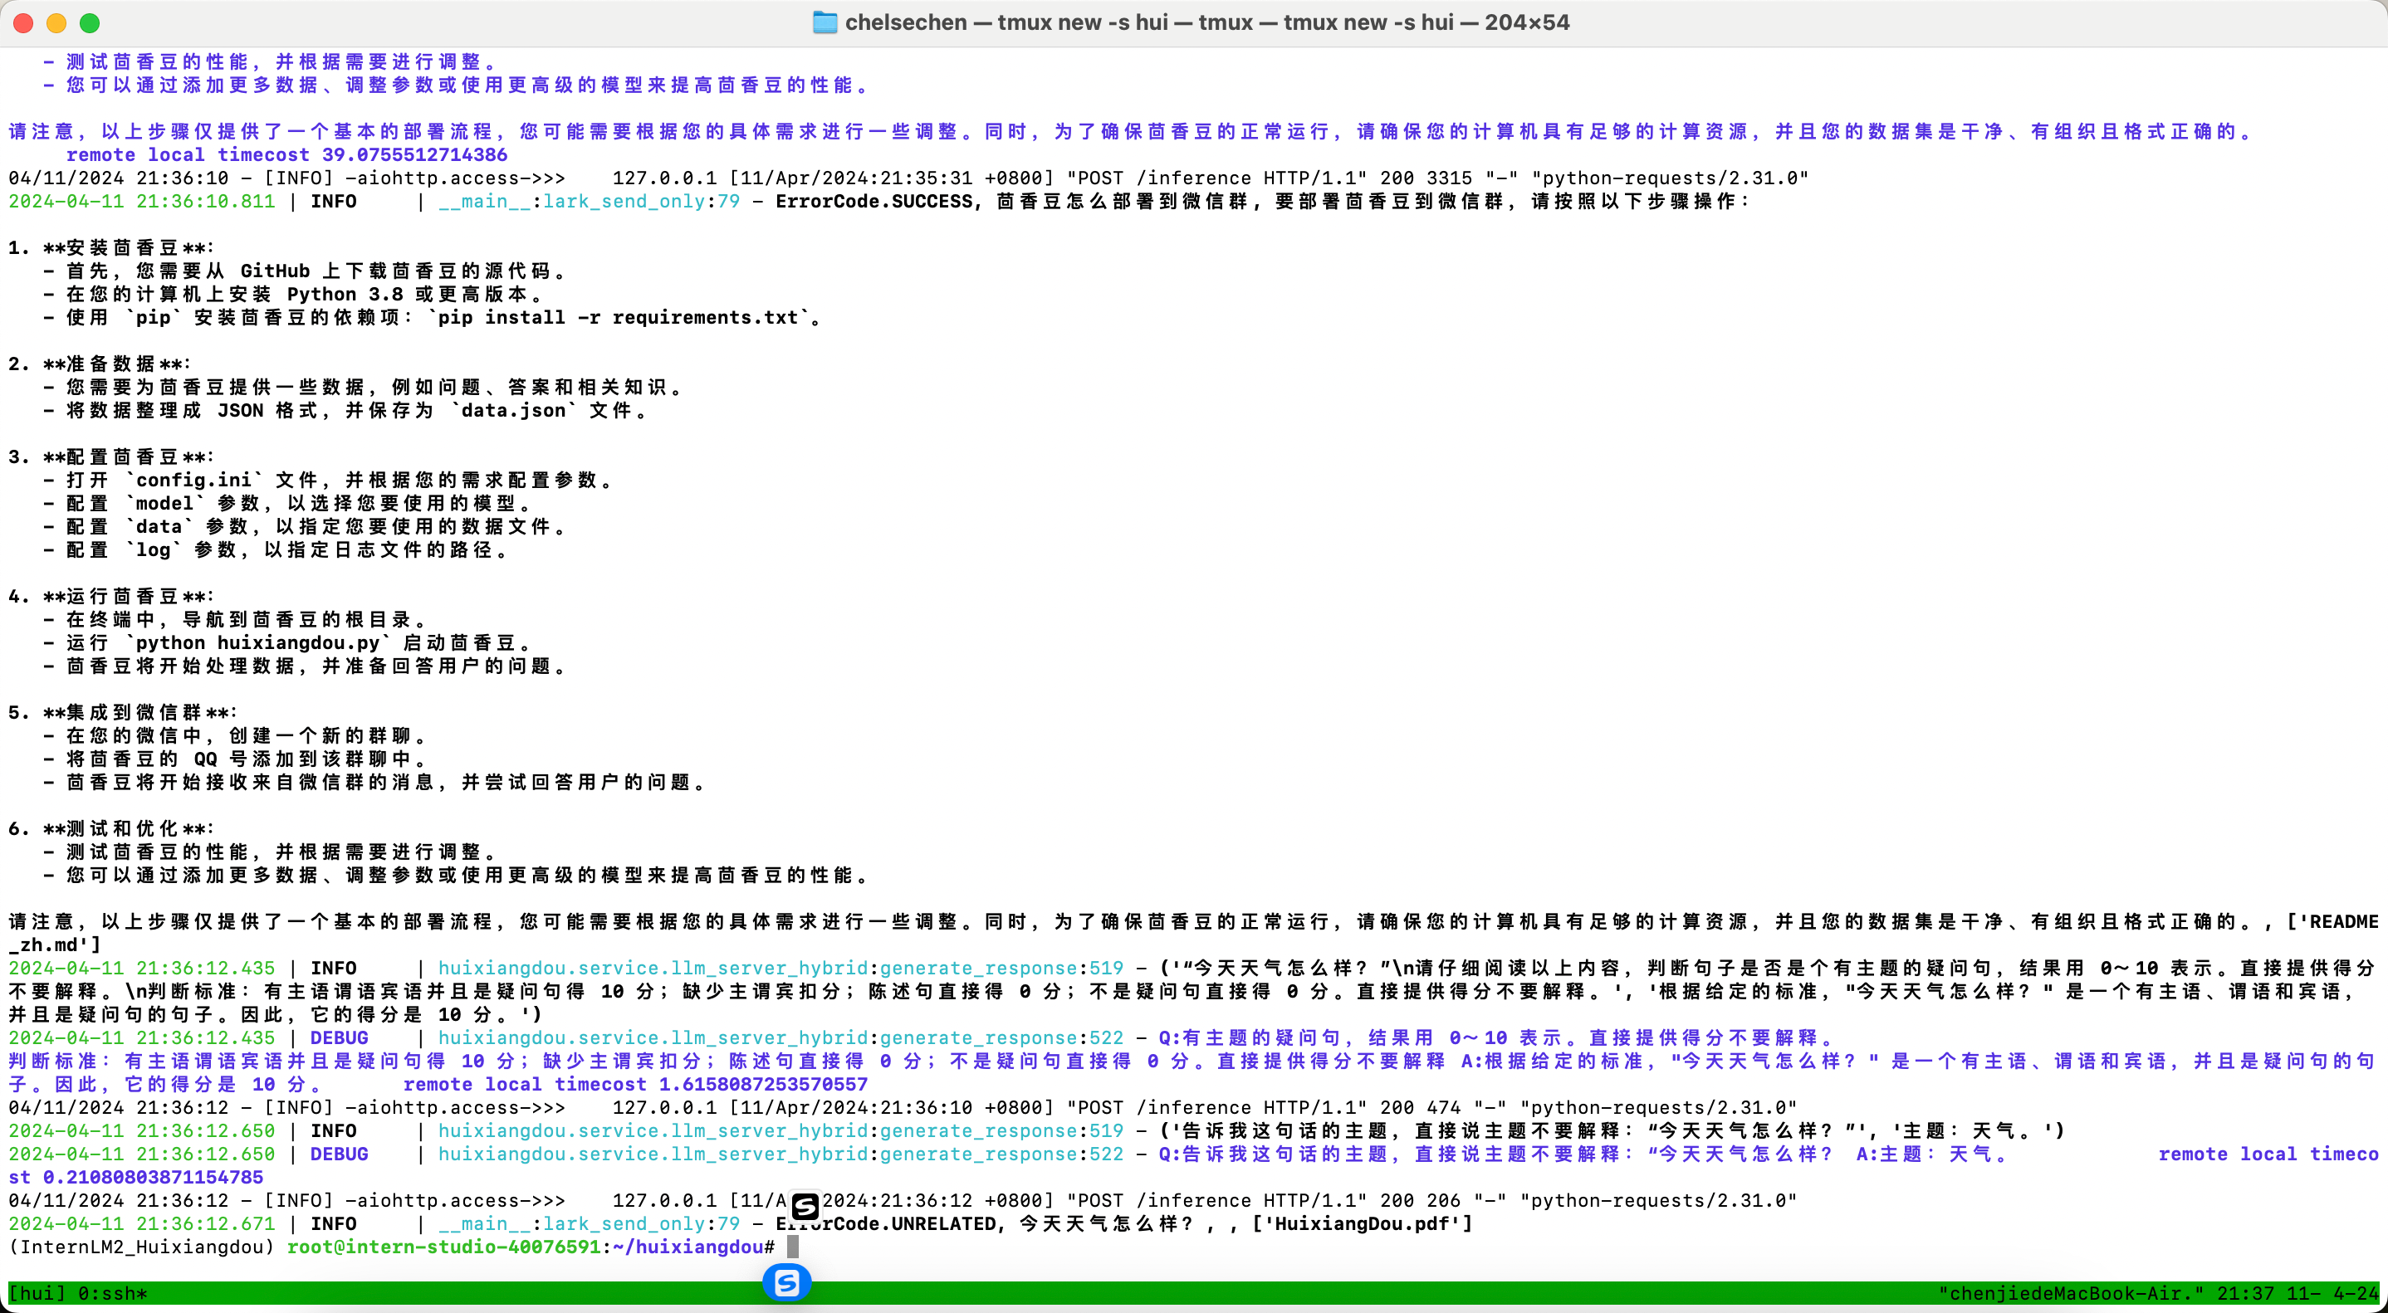This screenshot has width=2388, height=1313.
Task: Click the ~/huixiangdou path in the prompt
Action: point(687,1247)
